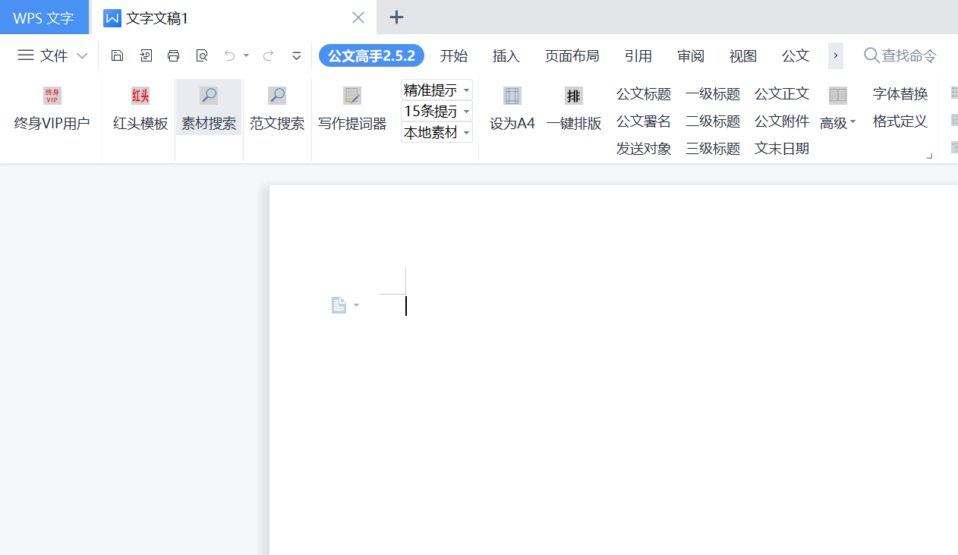Click the 一键排版 icon
Image resolution: width=958 pixels, height=555 pixels.
click(x=574, y=96)
